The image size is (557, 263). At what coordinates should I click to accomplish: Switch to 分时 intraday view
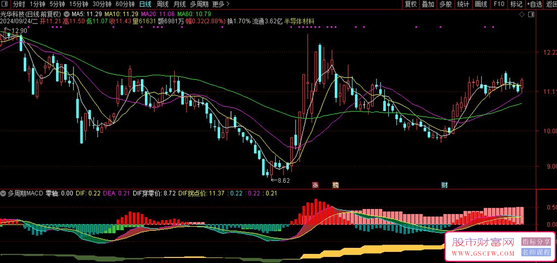click(x=19, y=4)
